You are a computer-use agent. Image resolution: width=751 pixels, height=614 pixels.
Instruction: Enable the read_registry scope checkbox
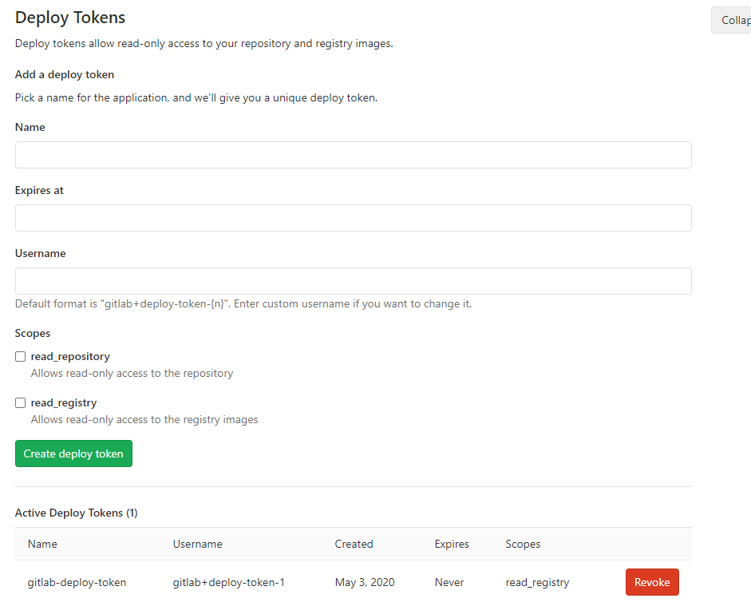pos(20,402)
